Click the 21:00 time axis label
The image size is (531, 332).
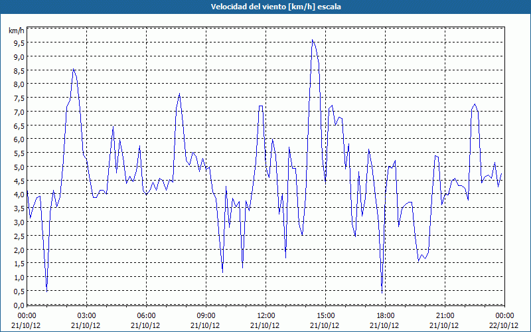445,316
